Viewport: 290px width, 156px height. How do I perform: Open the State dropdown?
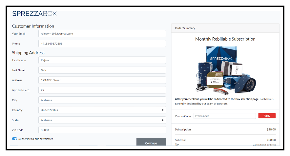tap(102, 120)
